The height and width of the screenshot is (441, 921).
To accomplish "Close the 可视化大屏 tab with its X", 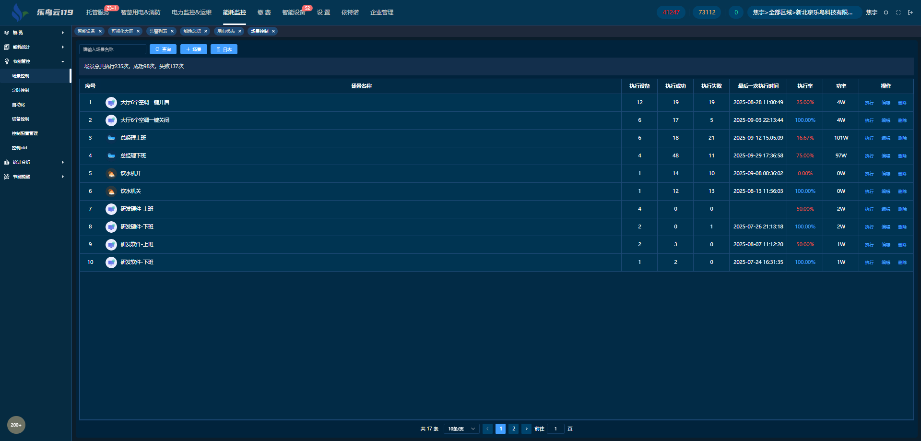I will 138,31.
